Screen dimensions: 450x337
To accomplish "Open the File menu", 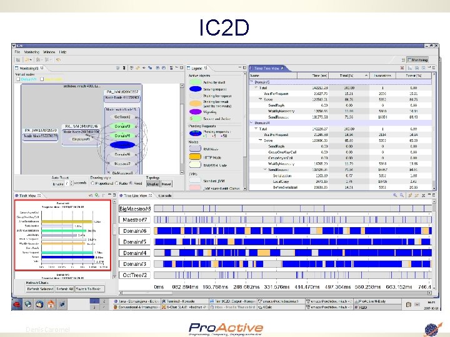I will tap(17, 52).
